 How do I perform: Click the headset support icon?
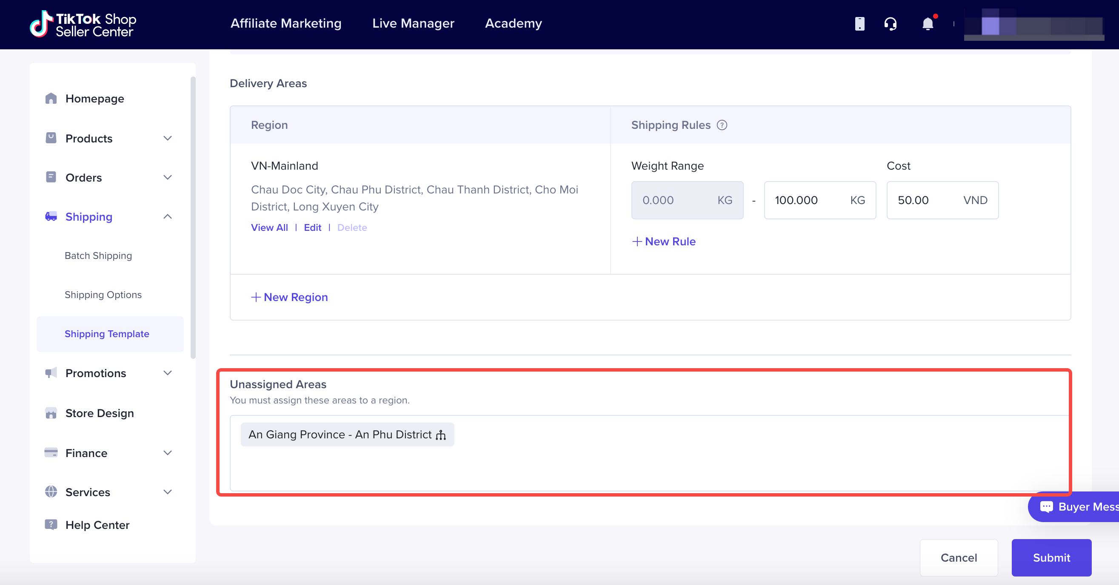point(890,23)
